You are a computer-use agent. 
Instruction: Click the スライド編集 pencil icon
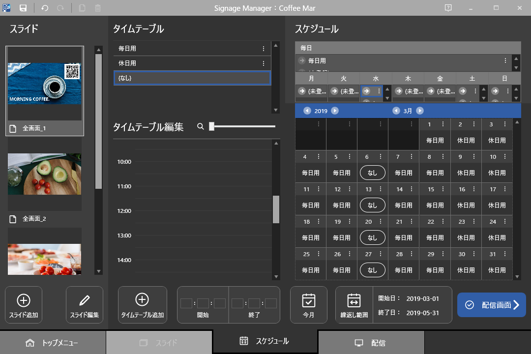pyautogui.click(x=85, y=300)
